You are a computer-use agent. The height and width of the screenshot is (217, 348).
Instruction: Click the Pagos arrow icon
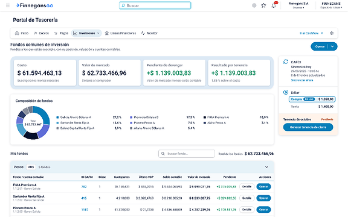[x=56, y=33]
